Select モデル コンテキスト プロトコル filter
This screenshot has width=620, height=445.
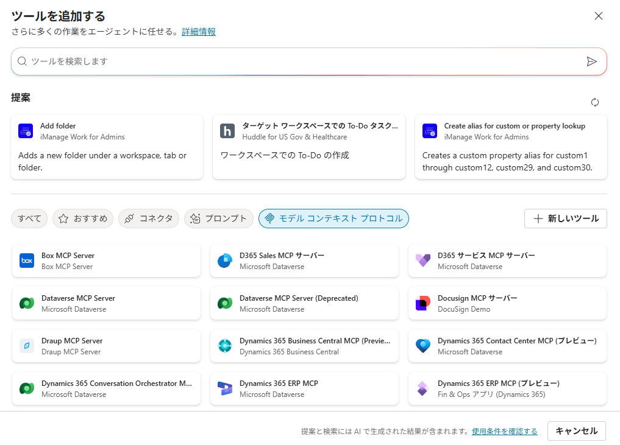pyautogui.click(x=333, y=219)
